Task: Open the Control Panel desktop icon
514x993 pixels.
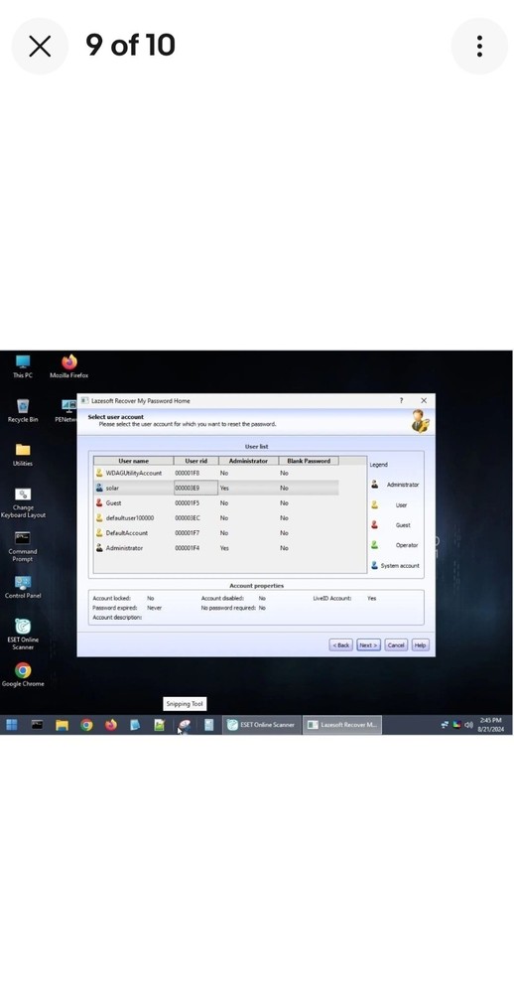Action: [23, 587]
